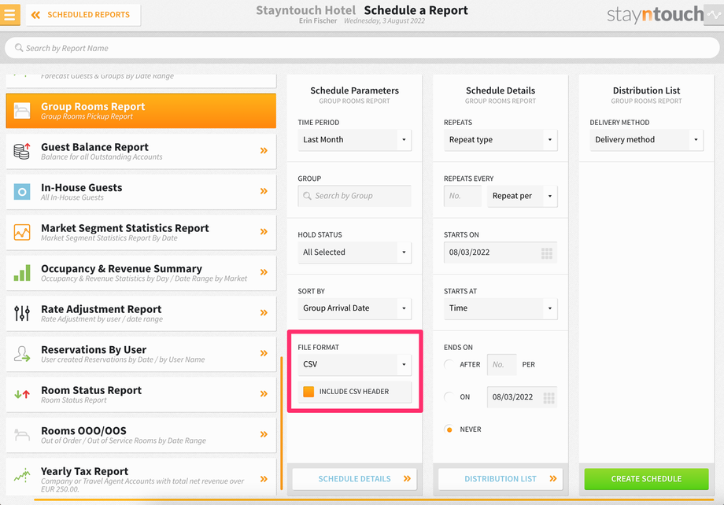Select the In-House Guests report title
This screenshot has height=505, width=724.
pyautogui.click(x=82, y=187)
